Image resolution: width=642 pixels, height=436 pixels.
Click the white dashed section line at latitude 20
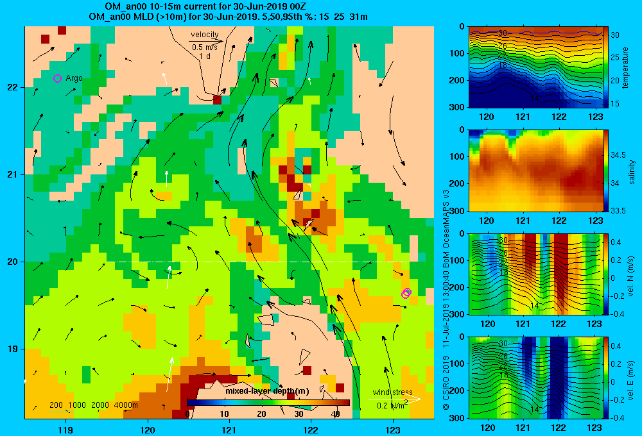pyautogui.click(x=257, y=262)
